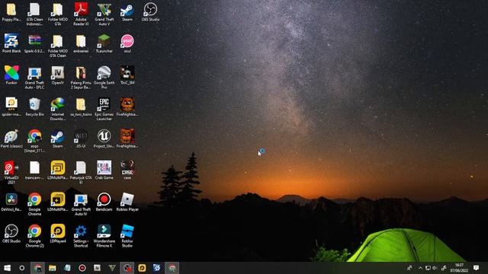Launch the osu! game shortcut

click(x=127, y=43)
